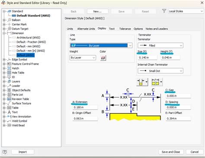Click the Center Mark icon
The height and width of the screenshot is (158, 205).
[x=10, y=24]
